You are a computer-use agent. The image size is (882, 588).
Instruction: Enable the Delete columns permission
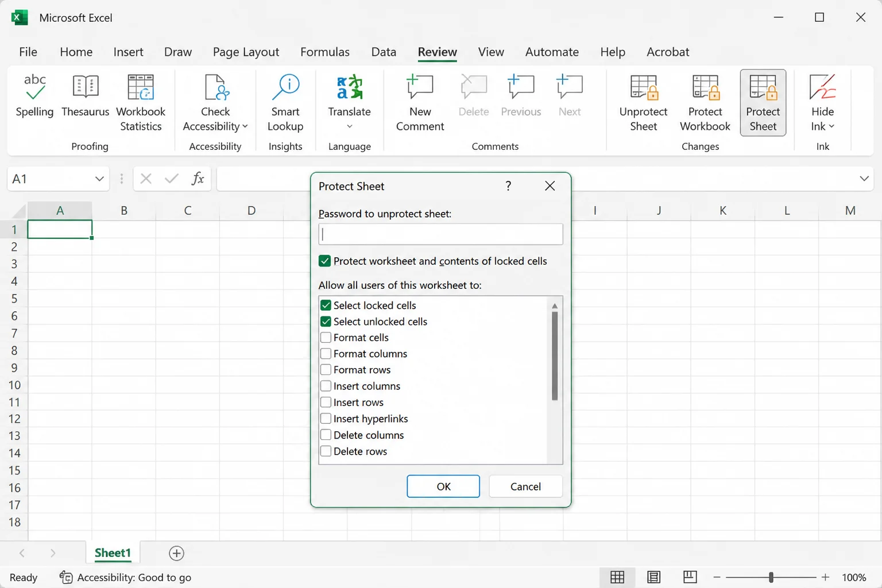[x=326, y=435]
